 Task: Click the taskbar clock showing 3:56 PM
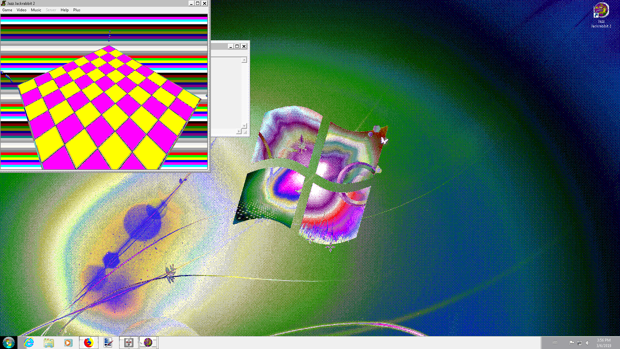pyautogui.click(x=603, y=343)
